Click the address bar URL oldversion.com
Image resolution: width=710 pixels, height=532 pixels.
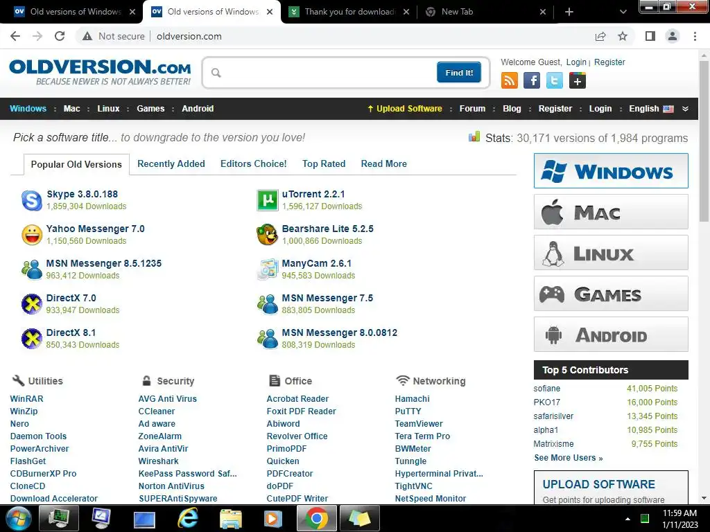pyautogui.click(x=189, y=36)
